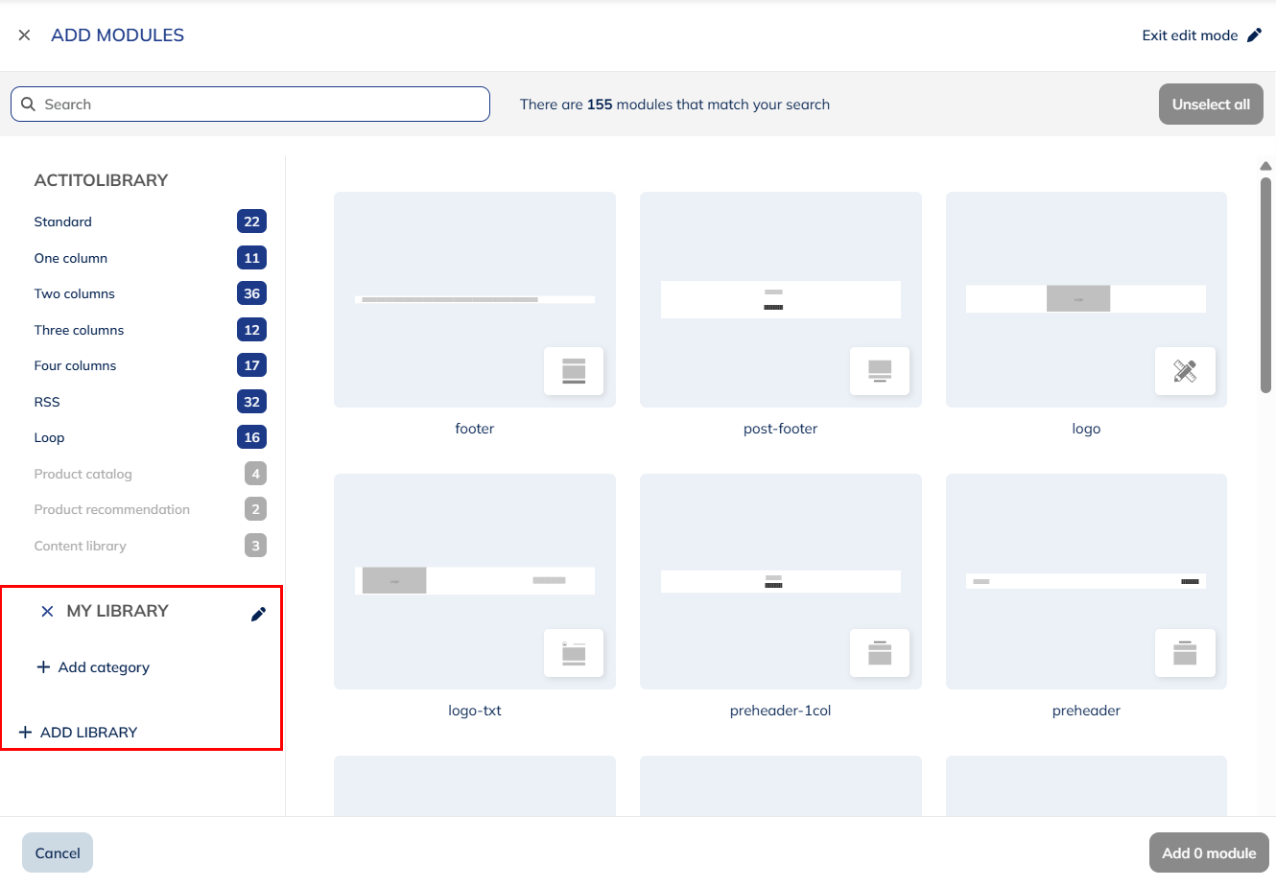Click the X icon beside MY LIBRARY

(47, 612)
